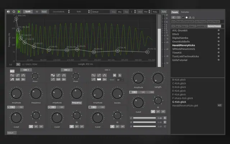The image size is (230, 144).
Task: Favorite the TimeKit preset folder
Action: (218, 53)
